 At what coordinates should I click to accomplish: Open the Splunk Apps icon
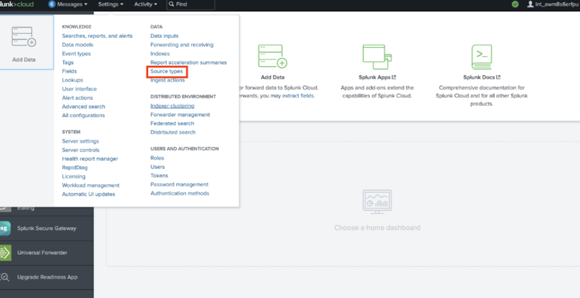coord(377,56)
